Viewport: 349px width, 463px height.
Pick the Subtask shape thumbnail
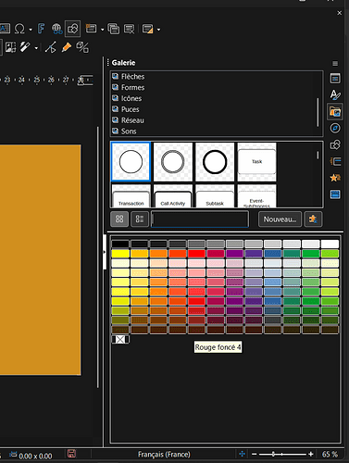point(215,196)
